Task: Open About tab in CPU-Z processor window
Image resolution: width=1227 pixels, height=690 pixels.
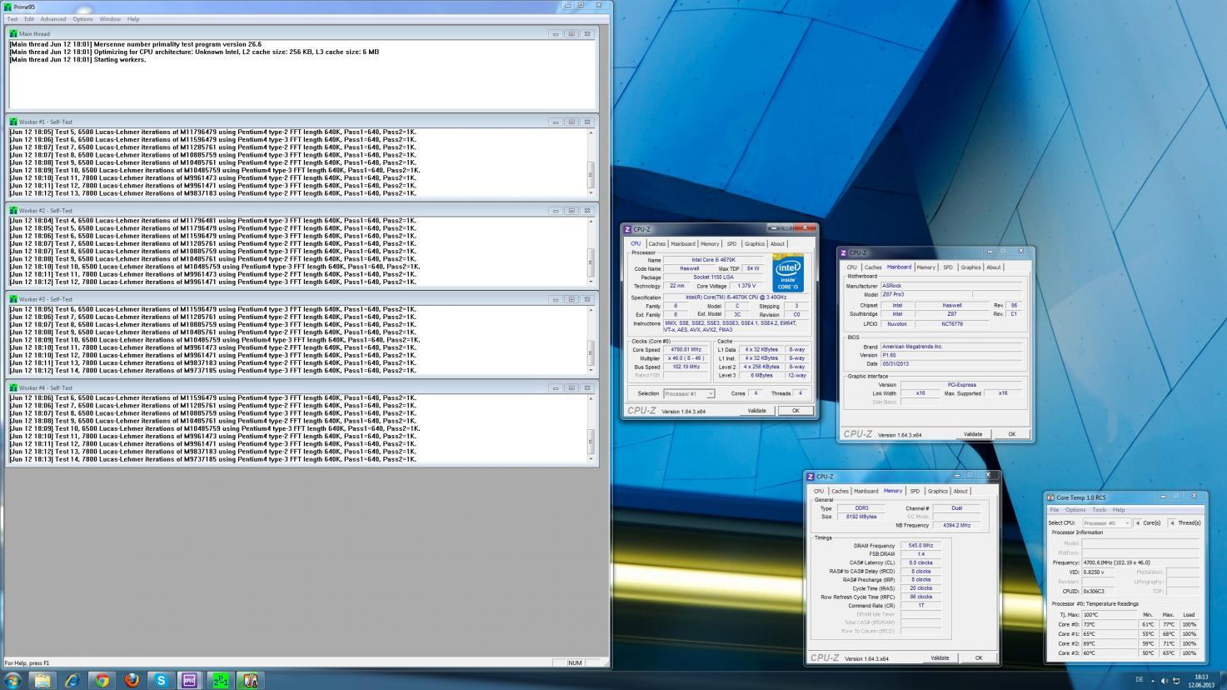Action: pos(777,243)
